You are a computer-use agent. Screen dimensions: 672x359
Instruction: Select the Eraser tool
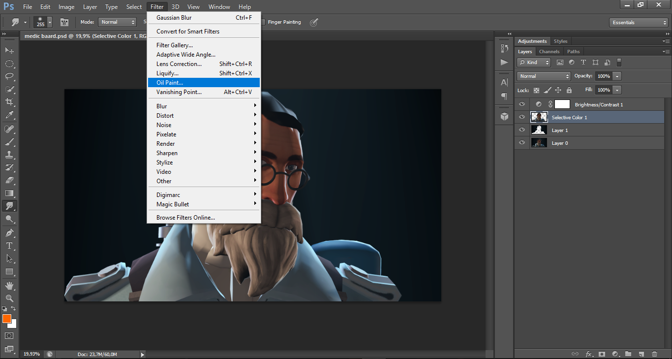coord(9,180)
